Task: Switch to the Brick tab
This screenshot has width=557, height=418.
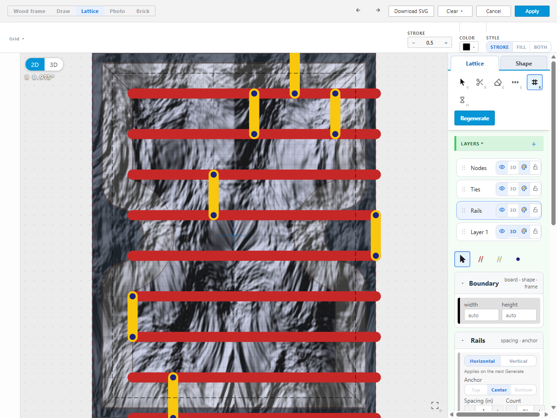Action: [x=143, y=11]
